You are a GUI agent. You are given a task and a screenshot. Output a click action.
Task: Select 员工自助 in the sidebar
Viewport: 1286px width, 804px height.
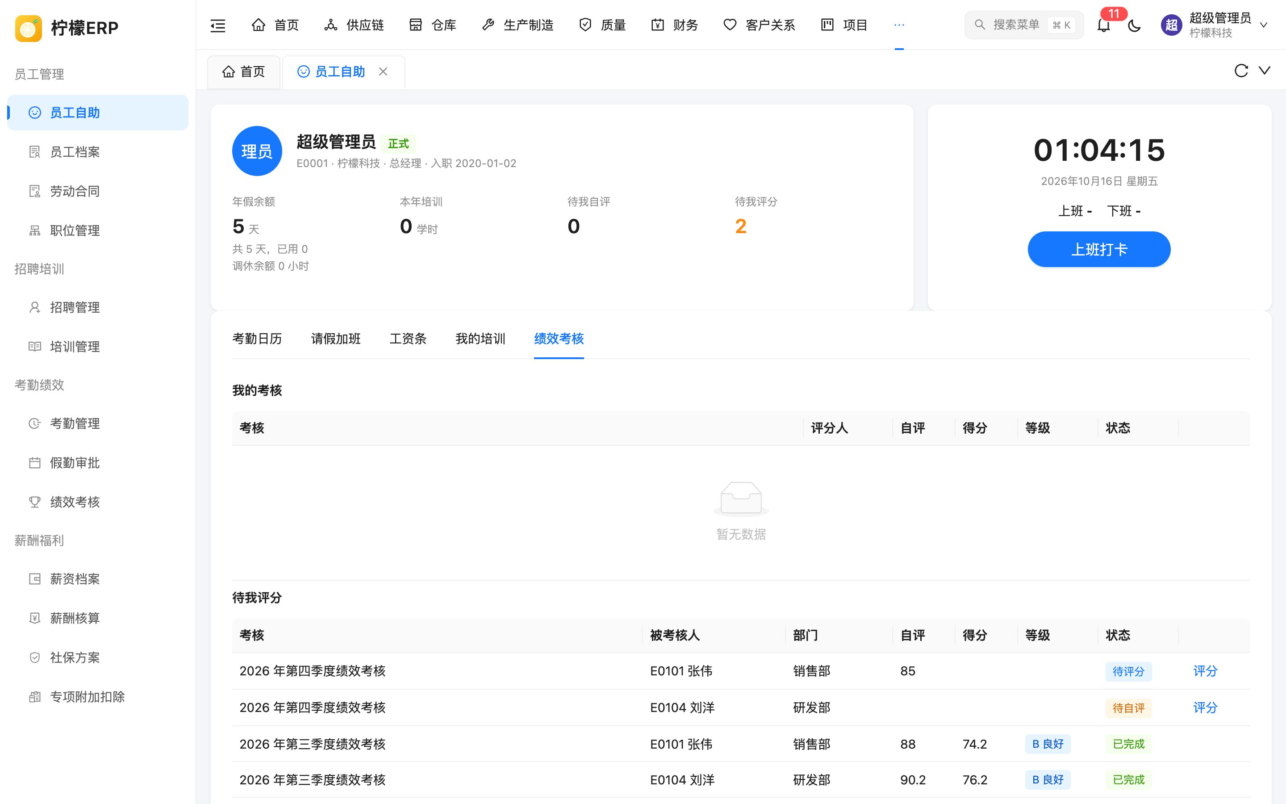98,113
